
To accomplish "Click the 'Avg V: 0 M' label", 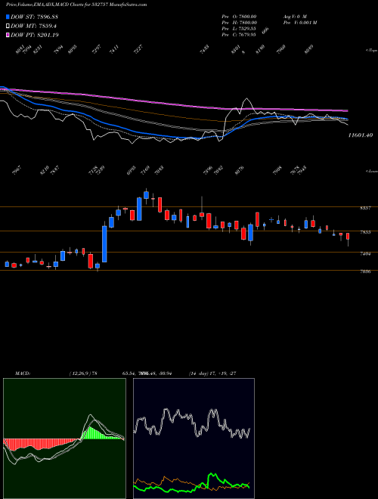I will [294, 16].
